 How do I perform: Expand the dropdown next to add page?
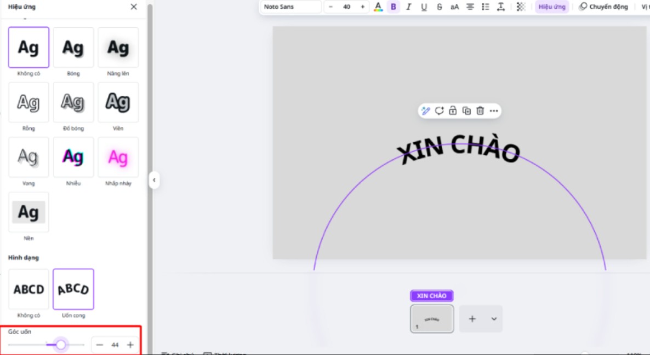[494, 319]
